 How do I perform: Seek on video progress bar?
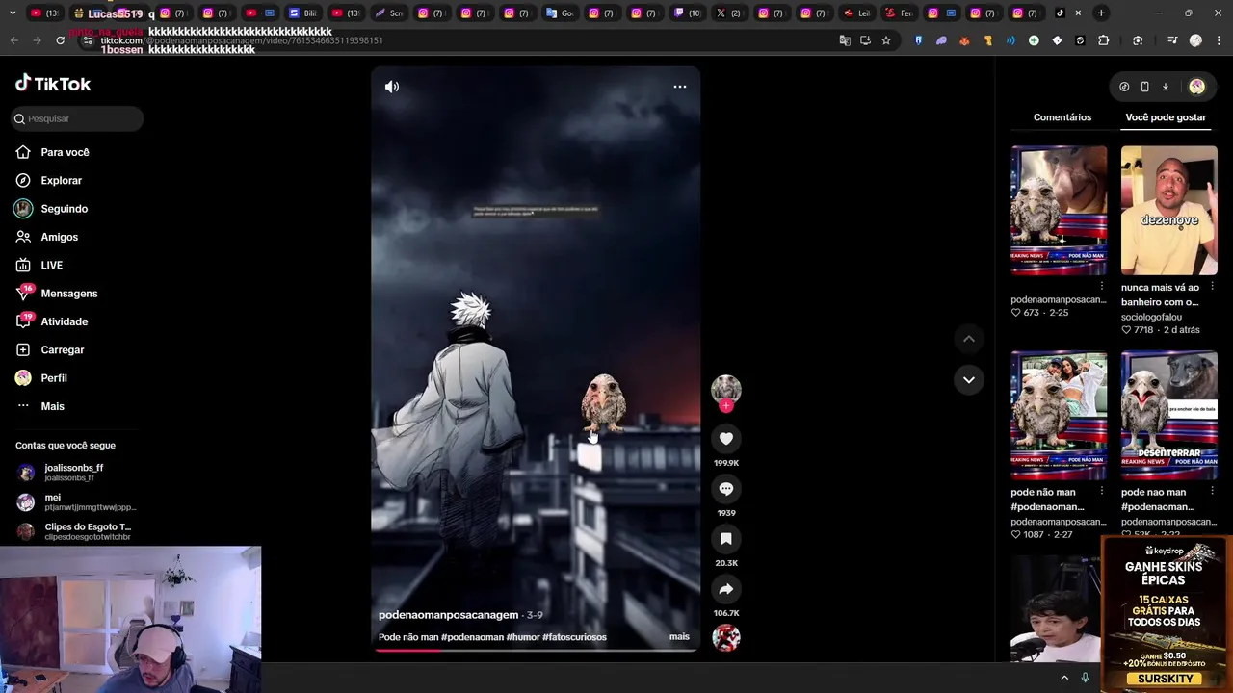click(x=536, y=651)
